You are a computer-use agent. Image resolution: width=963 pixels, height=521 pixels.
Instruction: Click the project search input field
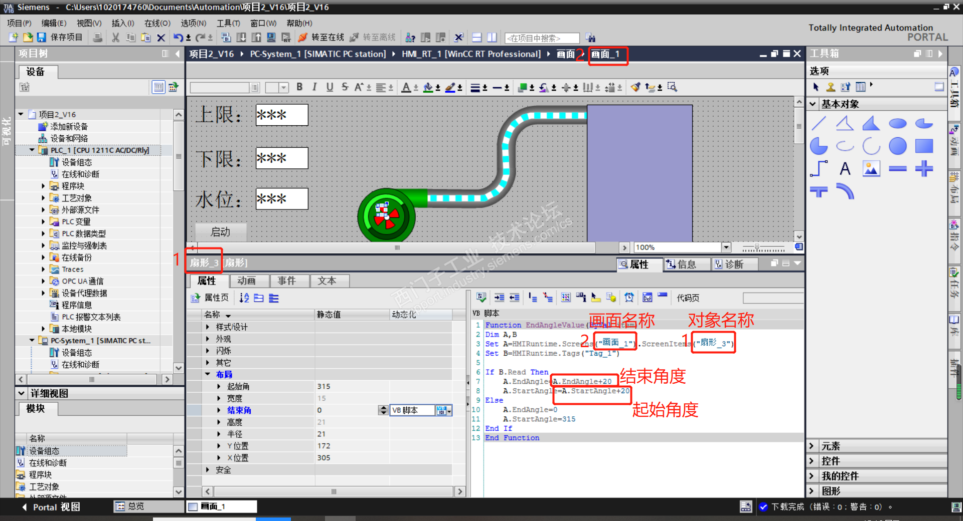[542, 38]
